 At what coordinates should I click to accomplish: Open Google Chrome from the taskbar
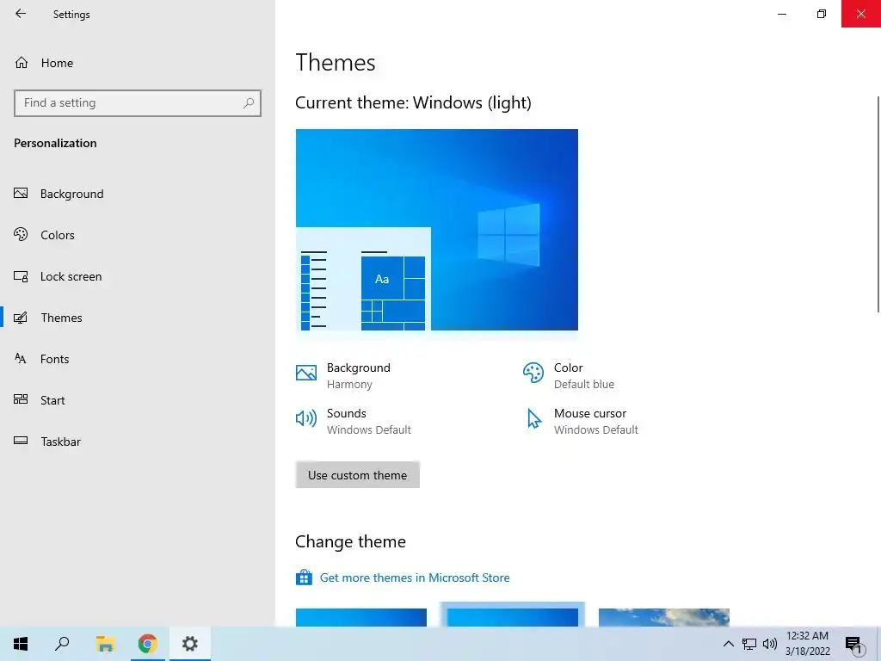pyautogui.click(x=148, y=644)
